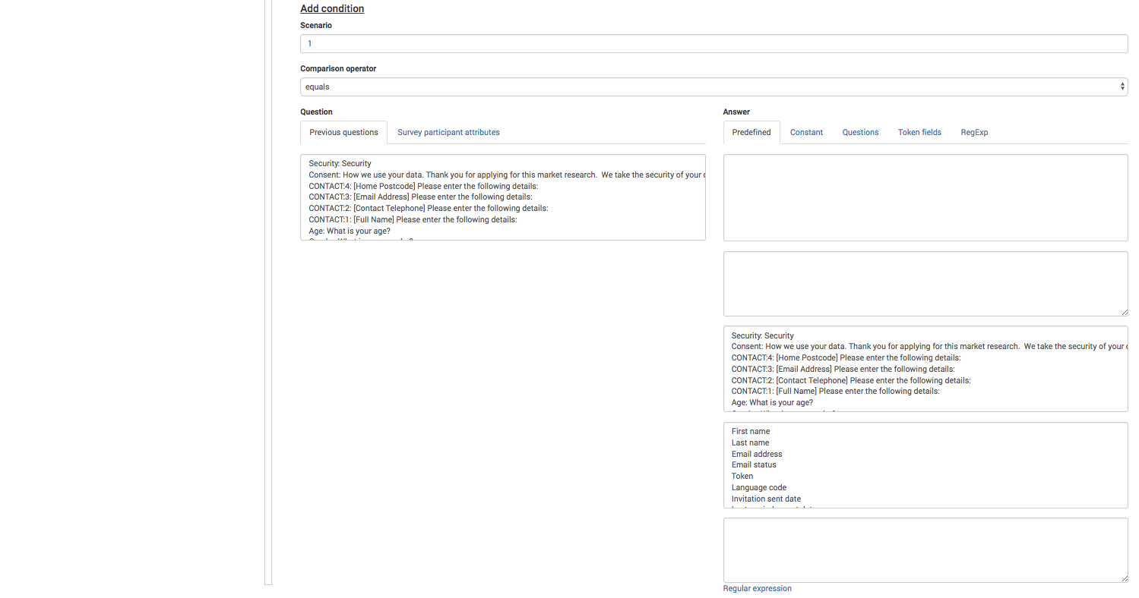Pick 'Security: Security' in left Question list
Image resolution: width=1139 pixels, height=598 pixels.
[340, 164]
